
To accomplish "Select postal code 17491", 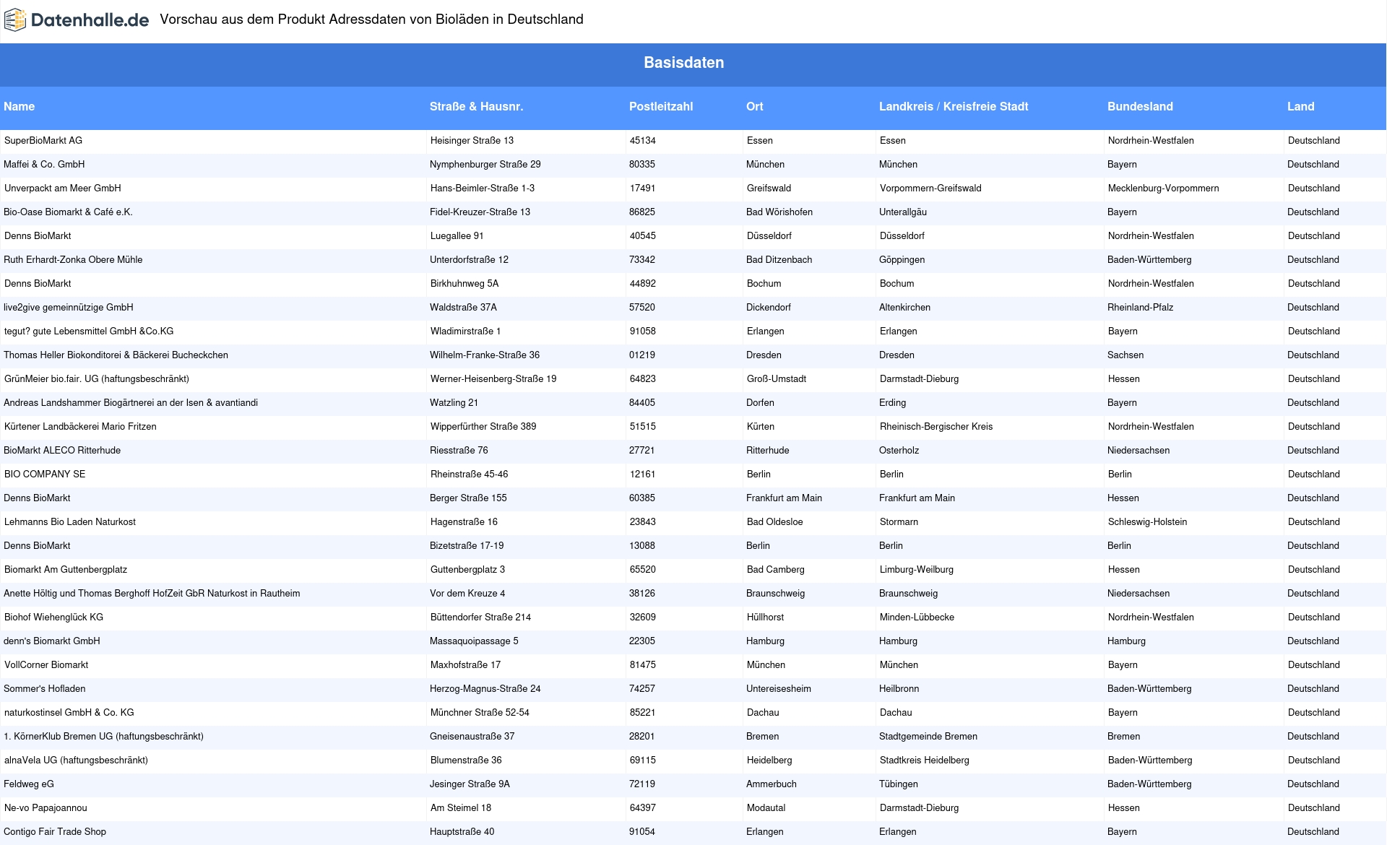I will point(643,188).
